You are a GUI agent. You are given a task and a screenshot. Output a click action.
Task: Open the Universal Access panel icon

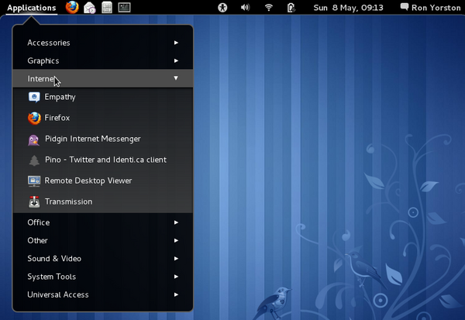click(222, 8)
